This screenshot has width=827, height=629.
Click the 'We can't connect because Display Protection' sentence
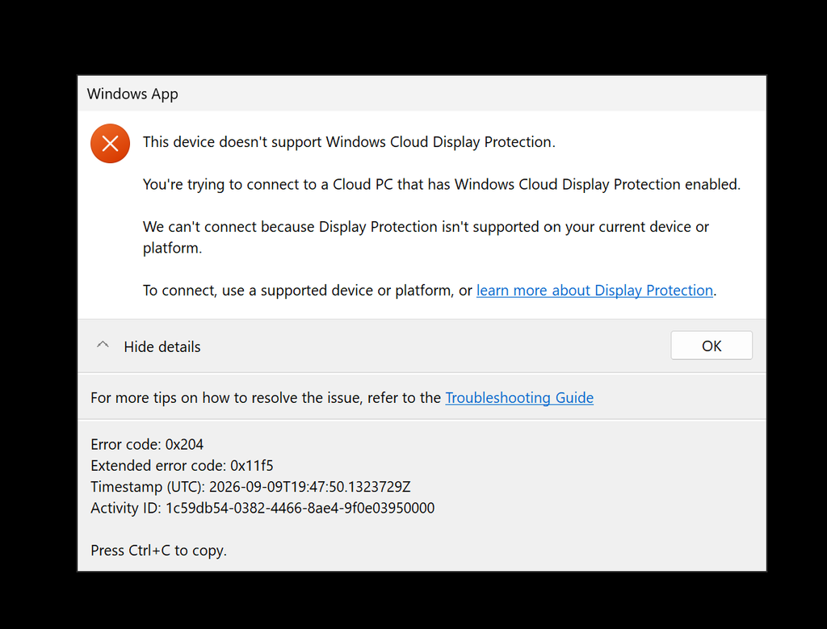(x=426, y=237)
